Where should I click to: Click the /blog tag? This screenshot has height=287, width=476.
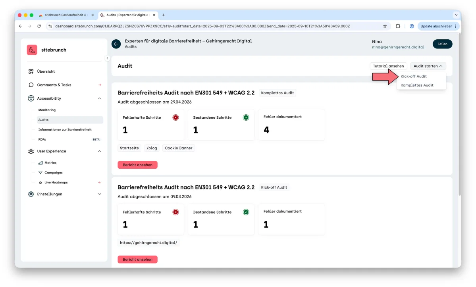click(152, 148)
